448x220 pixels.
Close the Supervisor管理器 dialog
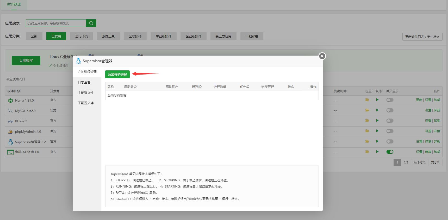pyautogui.click(x=322, y=56)
